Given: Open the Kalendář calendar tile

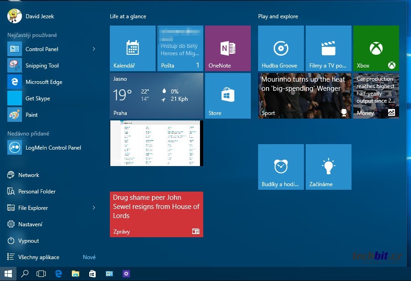Looking at the screenshot, I should [x=133, y=48].
